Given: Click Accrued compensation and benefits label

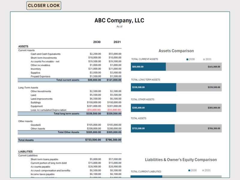Looking at the screenshot, I should (x=50, y=170).
